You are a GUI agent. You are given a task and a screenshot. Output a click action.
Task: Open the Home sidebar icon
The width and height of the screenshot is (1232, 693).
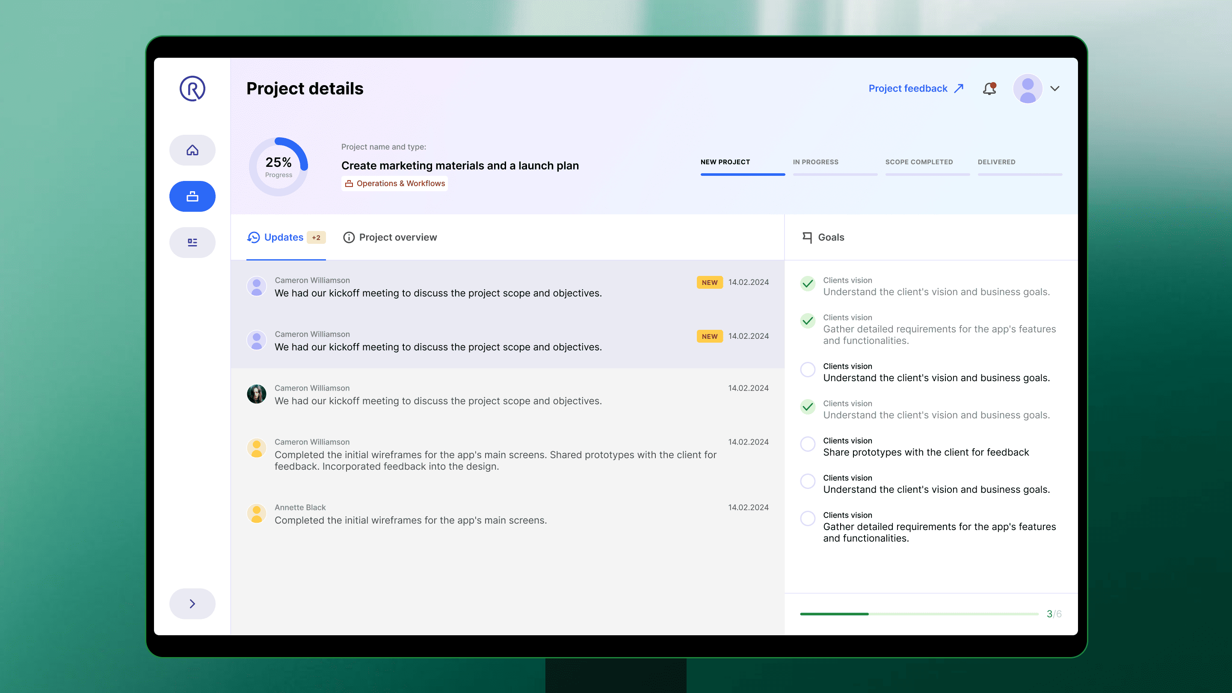(192, 150)
